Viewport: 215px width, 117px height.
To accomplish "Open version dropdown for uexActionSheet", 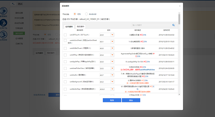I will (112, 41).
